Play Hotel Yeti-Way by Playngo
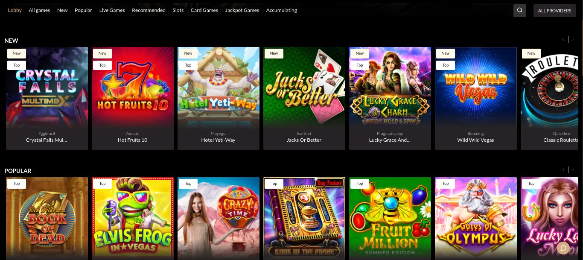The width and height of the screenshot is (583, 260). [219, 87]
